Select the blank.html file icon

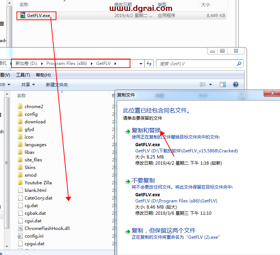20,190
